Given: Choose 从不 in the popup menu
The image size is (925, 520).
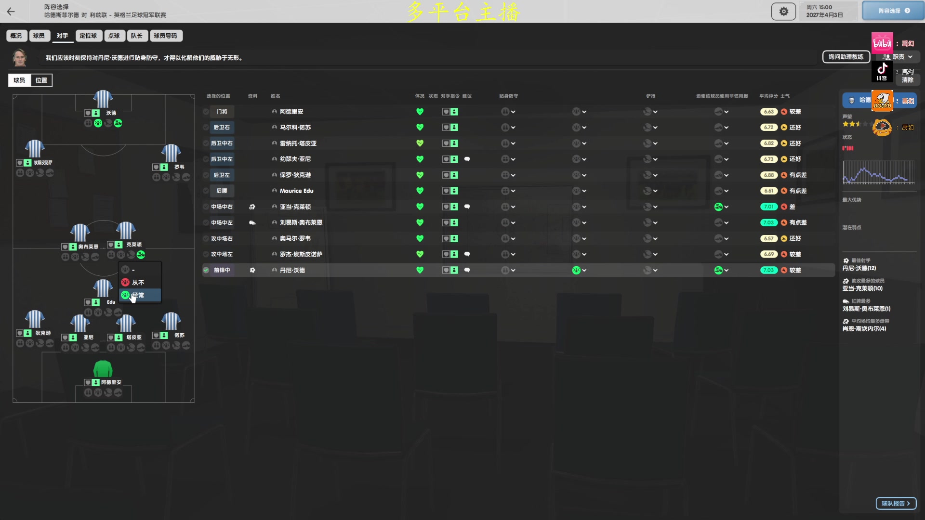Looking at the screenshot, I should click(x=138, y=283).
